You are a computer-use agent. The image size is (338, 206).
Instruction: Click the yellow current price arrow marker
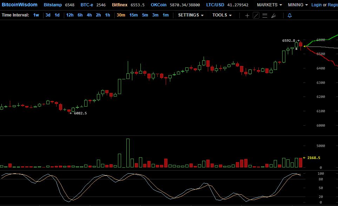pos(305,46)
